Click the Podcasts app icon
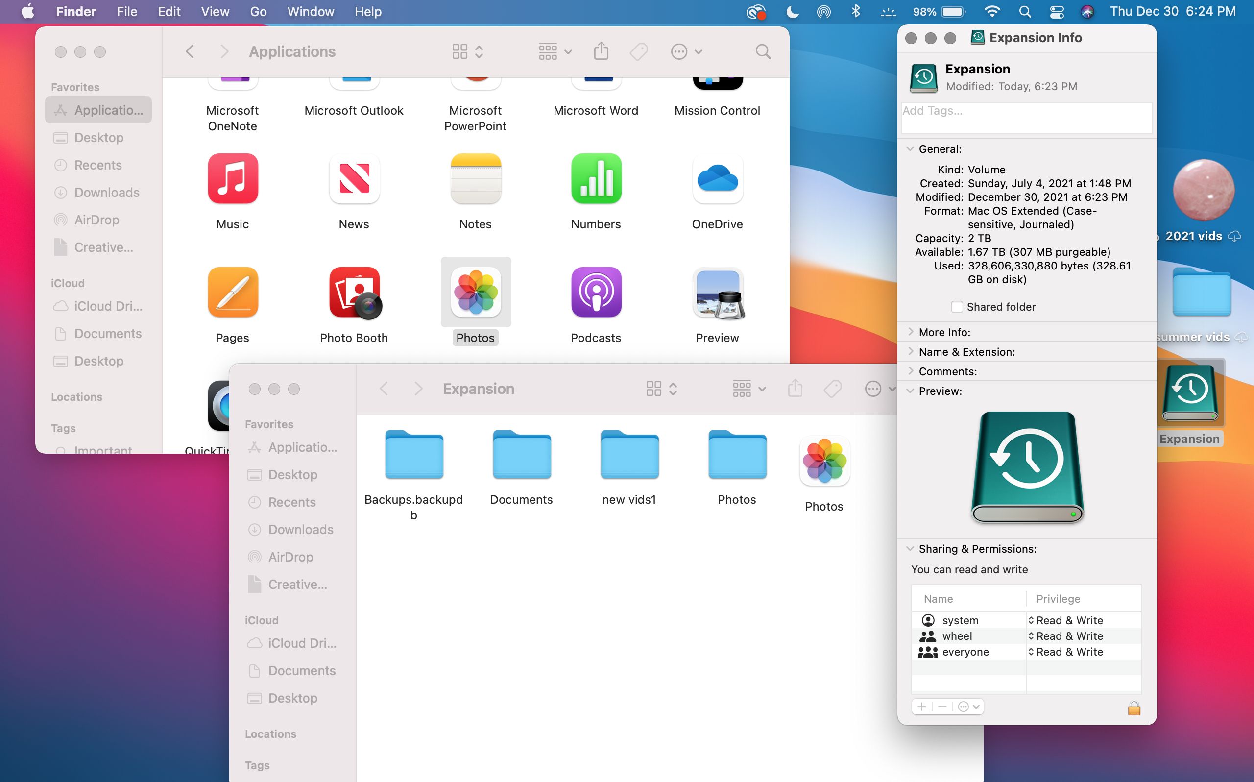1254x782 pixels. (596, 293)
